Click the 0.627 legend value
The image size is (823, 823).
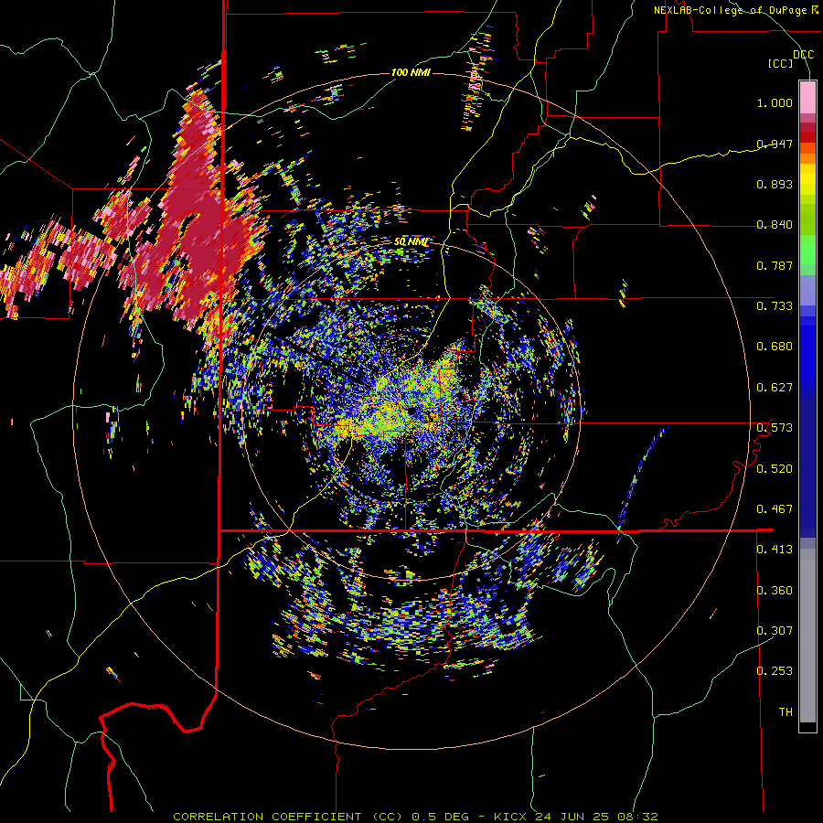point(775,388)
